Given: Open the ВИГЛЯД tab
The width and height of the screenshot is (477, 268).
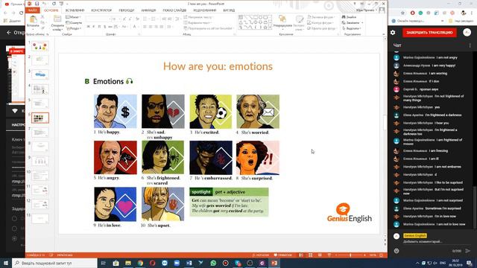Looking at the screenshot, I should pyautogui.click(x=229, y=10).
